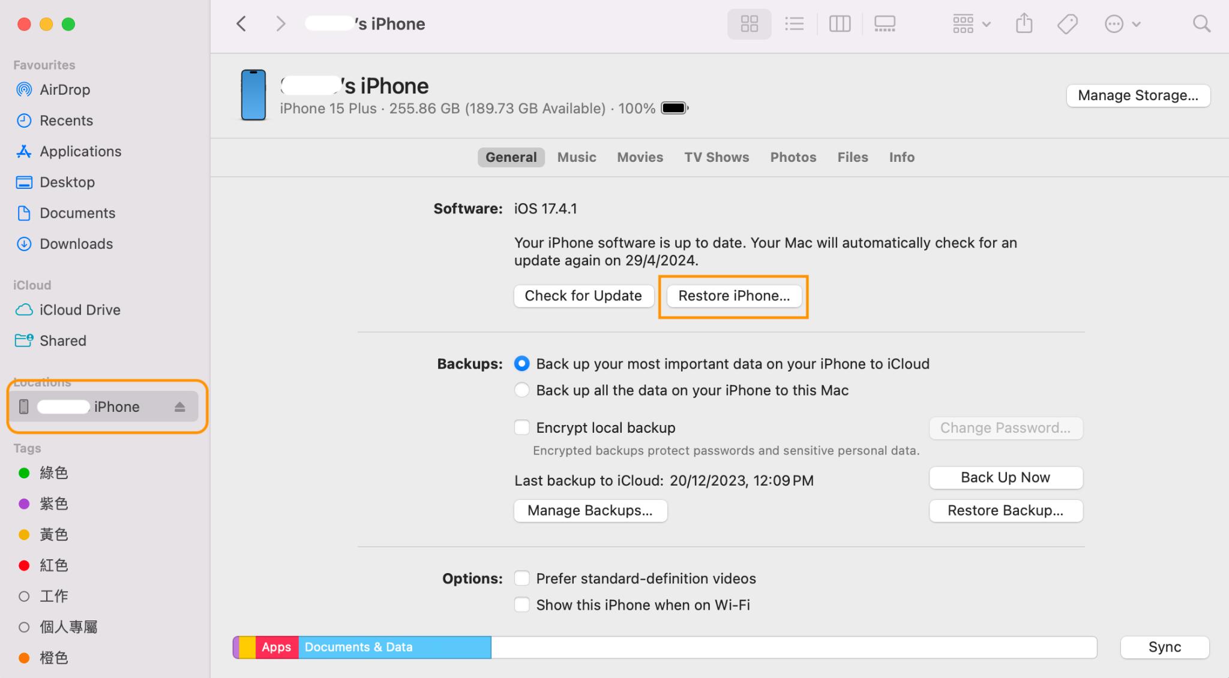
Task: Click the Documents & Data storage bar segment
Action: coord(394,647)
